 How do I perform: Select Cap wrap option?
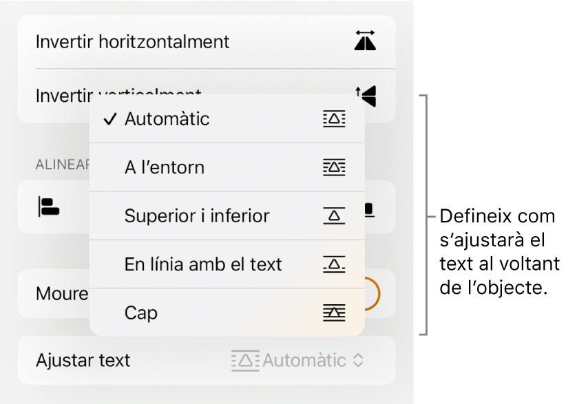tap(227, 312)
